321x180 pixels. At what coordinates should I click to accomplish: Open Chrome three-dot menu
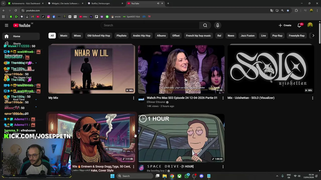pos(317,10)
